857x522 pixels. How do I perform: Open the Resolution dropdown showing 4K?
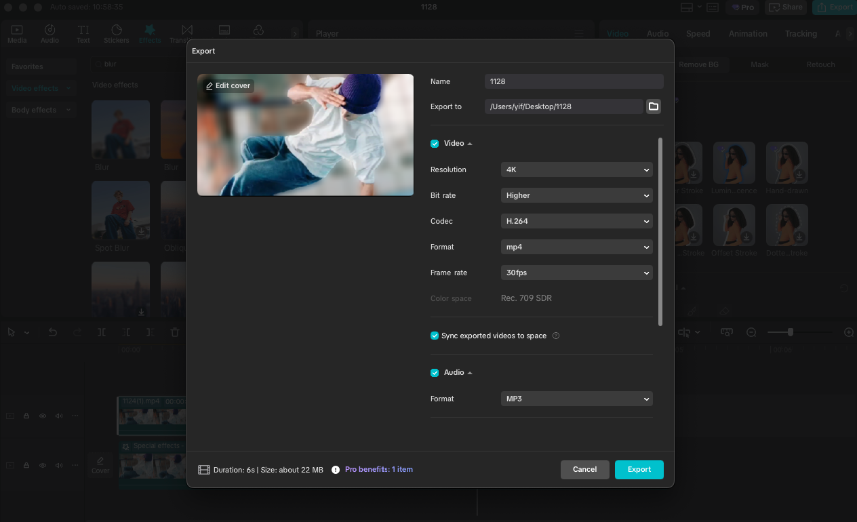coord(576,169)
